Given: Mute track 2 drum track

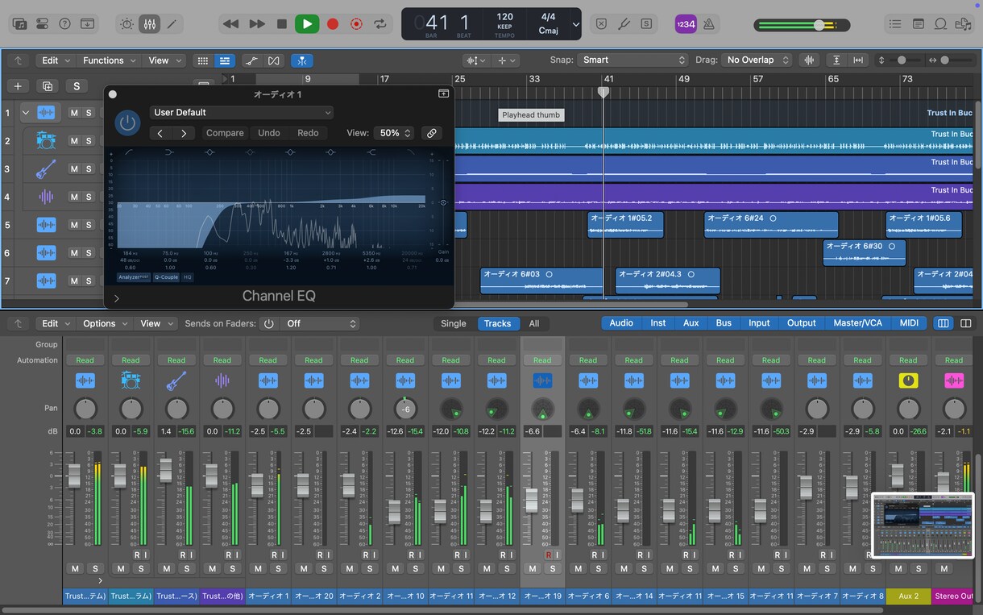Looking at the screenshot, I should pyautogui.click(x=74, y=140).
